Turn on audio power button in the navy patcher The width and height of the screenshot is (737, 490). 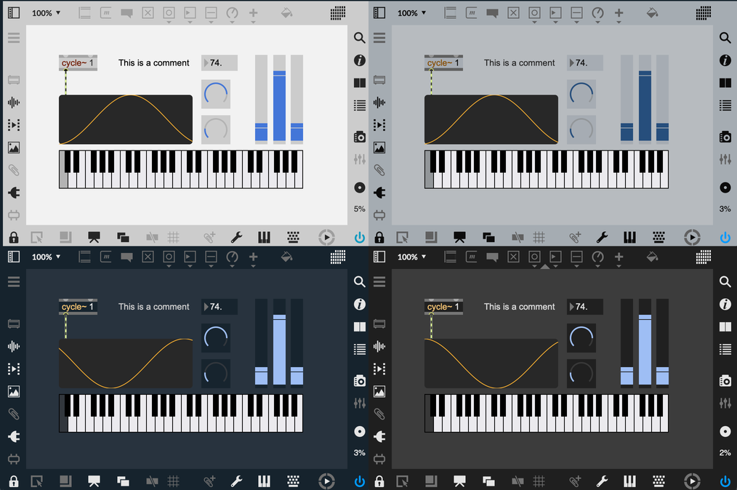(x=359, y=481)
